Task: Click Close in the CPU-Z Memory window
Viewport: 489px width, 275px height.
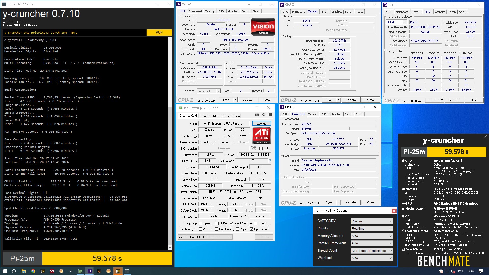Action: pos(370,100)
